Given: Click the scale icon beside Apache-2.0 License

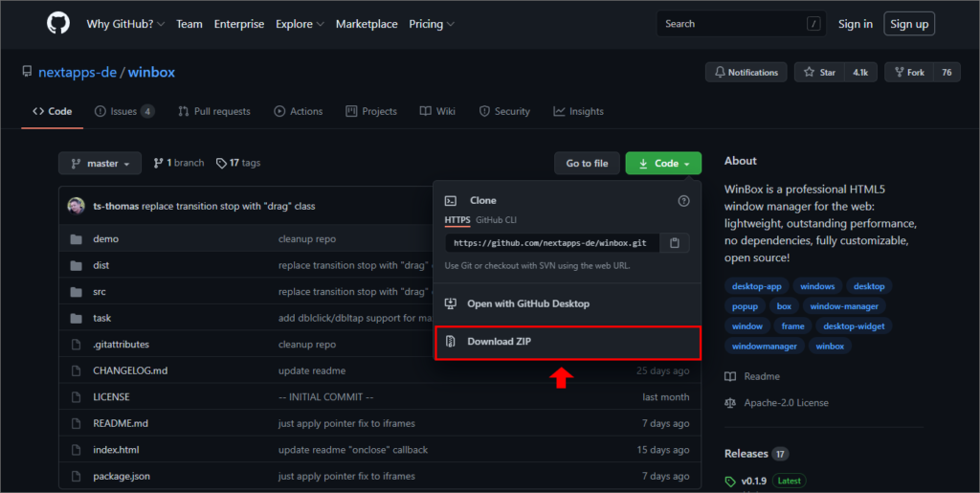Looking at the screenshot, I should click(730, 403).
